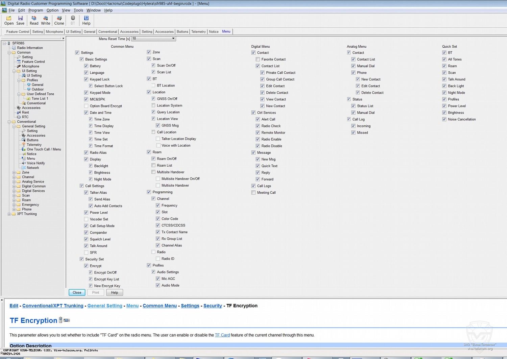Expand the Emergency tree node

click(14, 205)
